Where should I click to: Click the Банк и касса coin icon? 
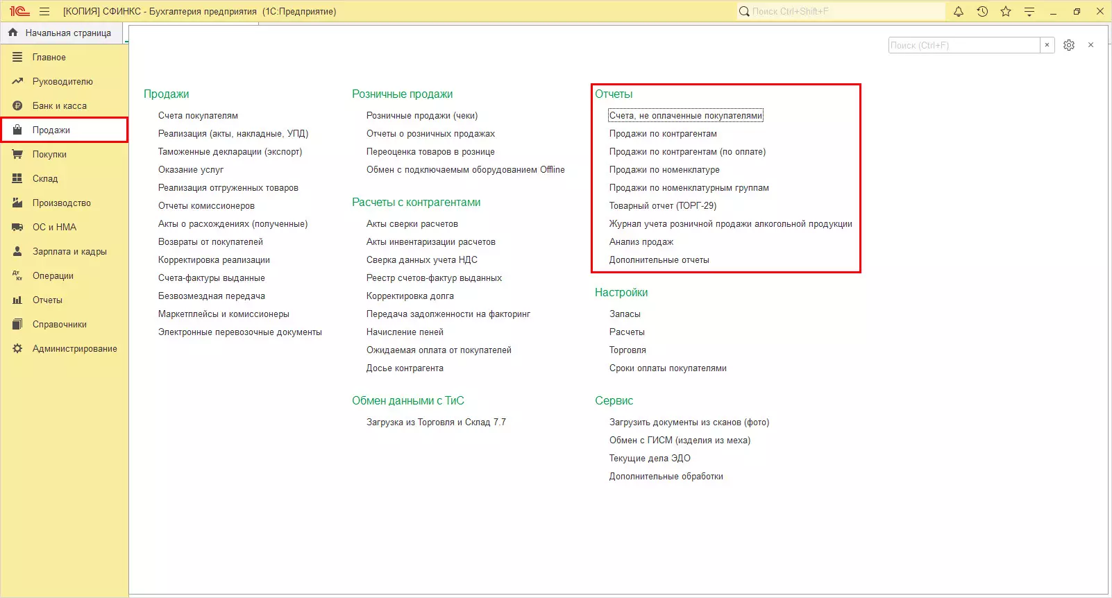coord(17,105)
